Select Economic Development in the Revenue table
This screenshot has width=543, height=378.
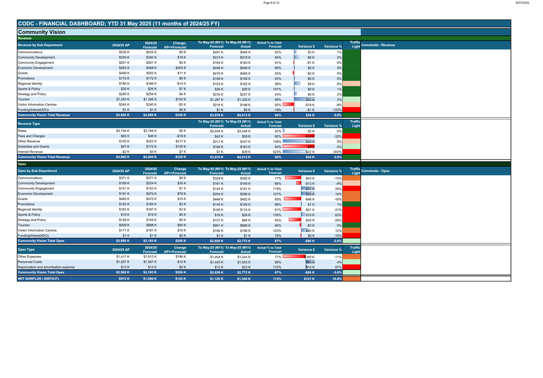click(x=35, y=68)
